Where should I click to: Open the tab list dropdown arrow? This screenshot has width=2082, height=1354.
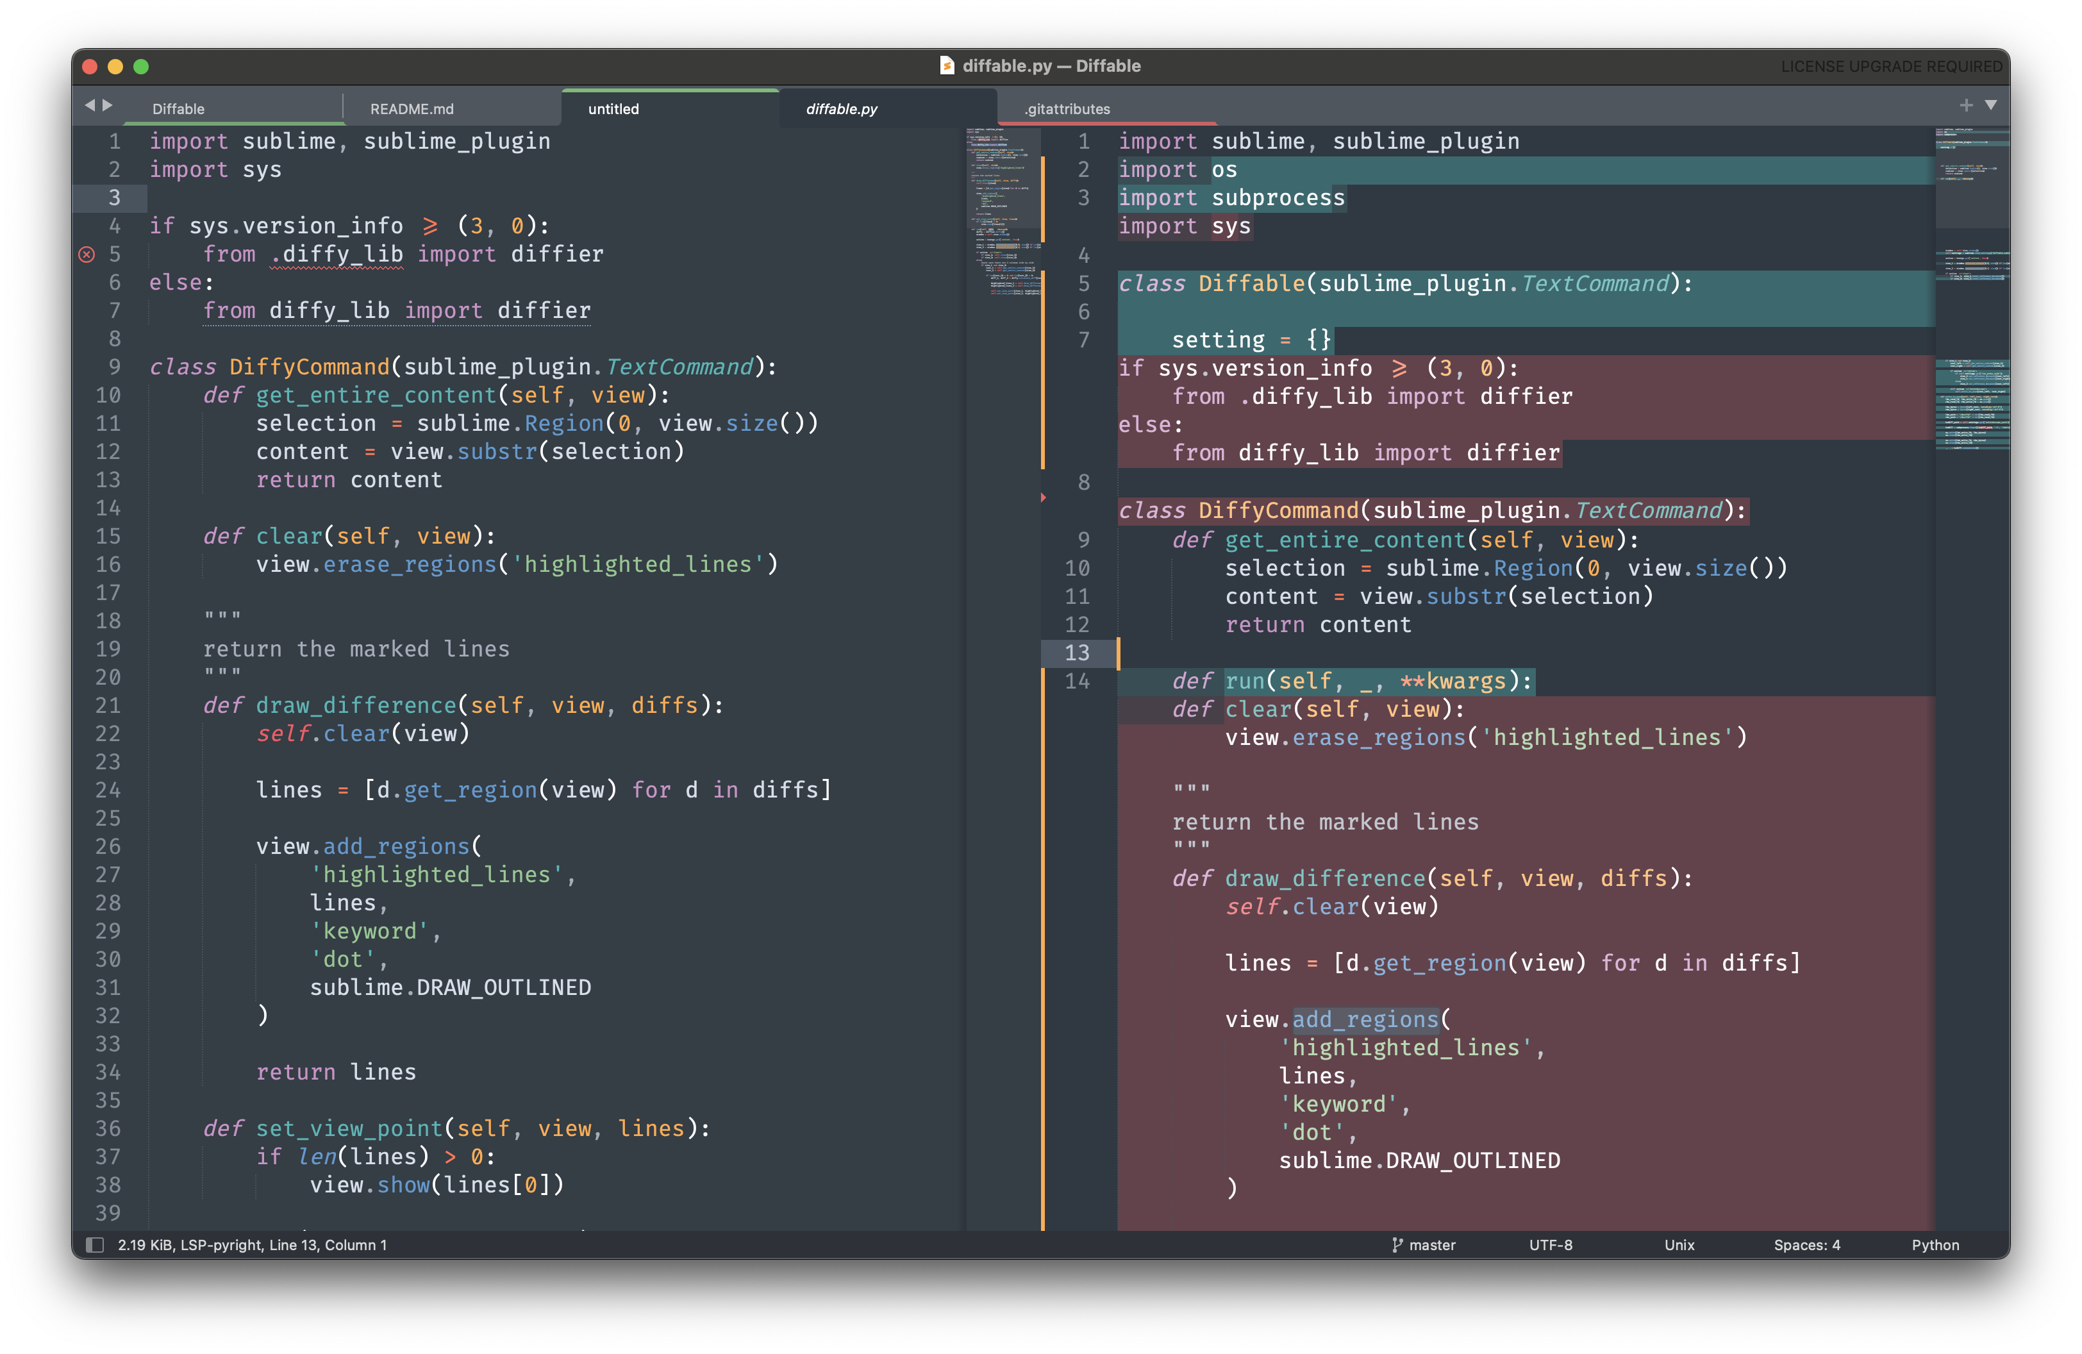click(x=1991, y=105)
